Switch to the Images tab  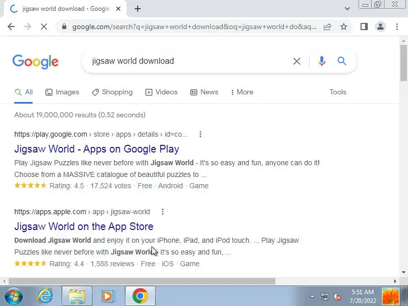62,92
